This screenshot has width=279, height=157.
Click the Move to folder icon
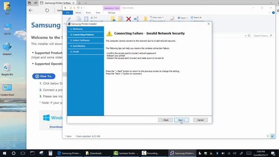[x=113, y=19]
